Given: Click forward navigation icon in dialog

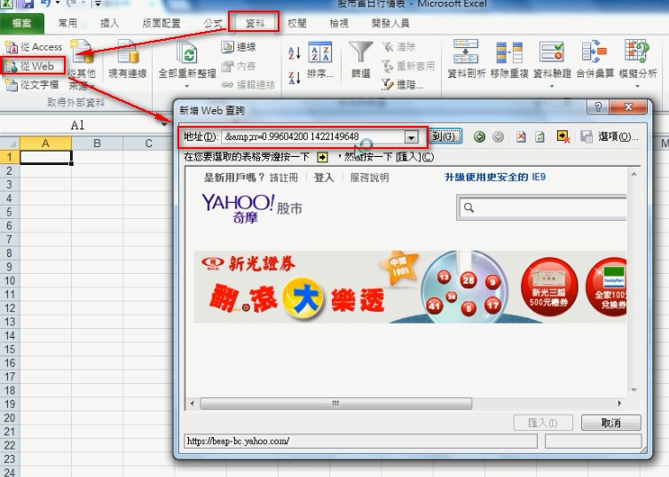Looking at the screenshot, I should pyautogui.click(x=498, y=137).
